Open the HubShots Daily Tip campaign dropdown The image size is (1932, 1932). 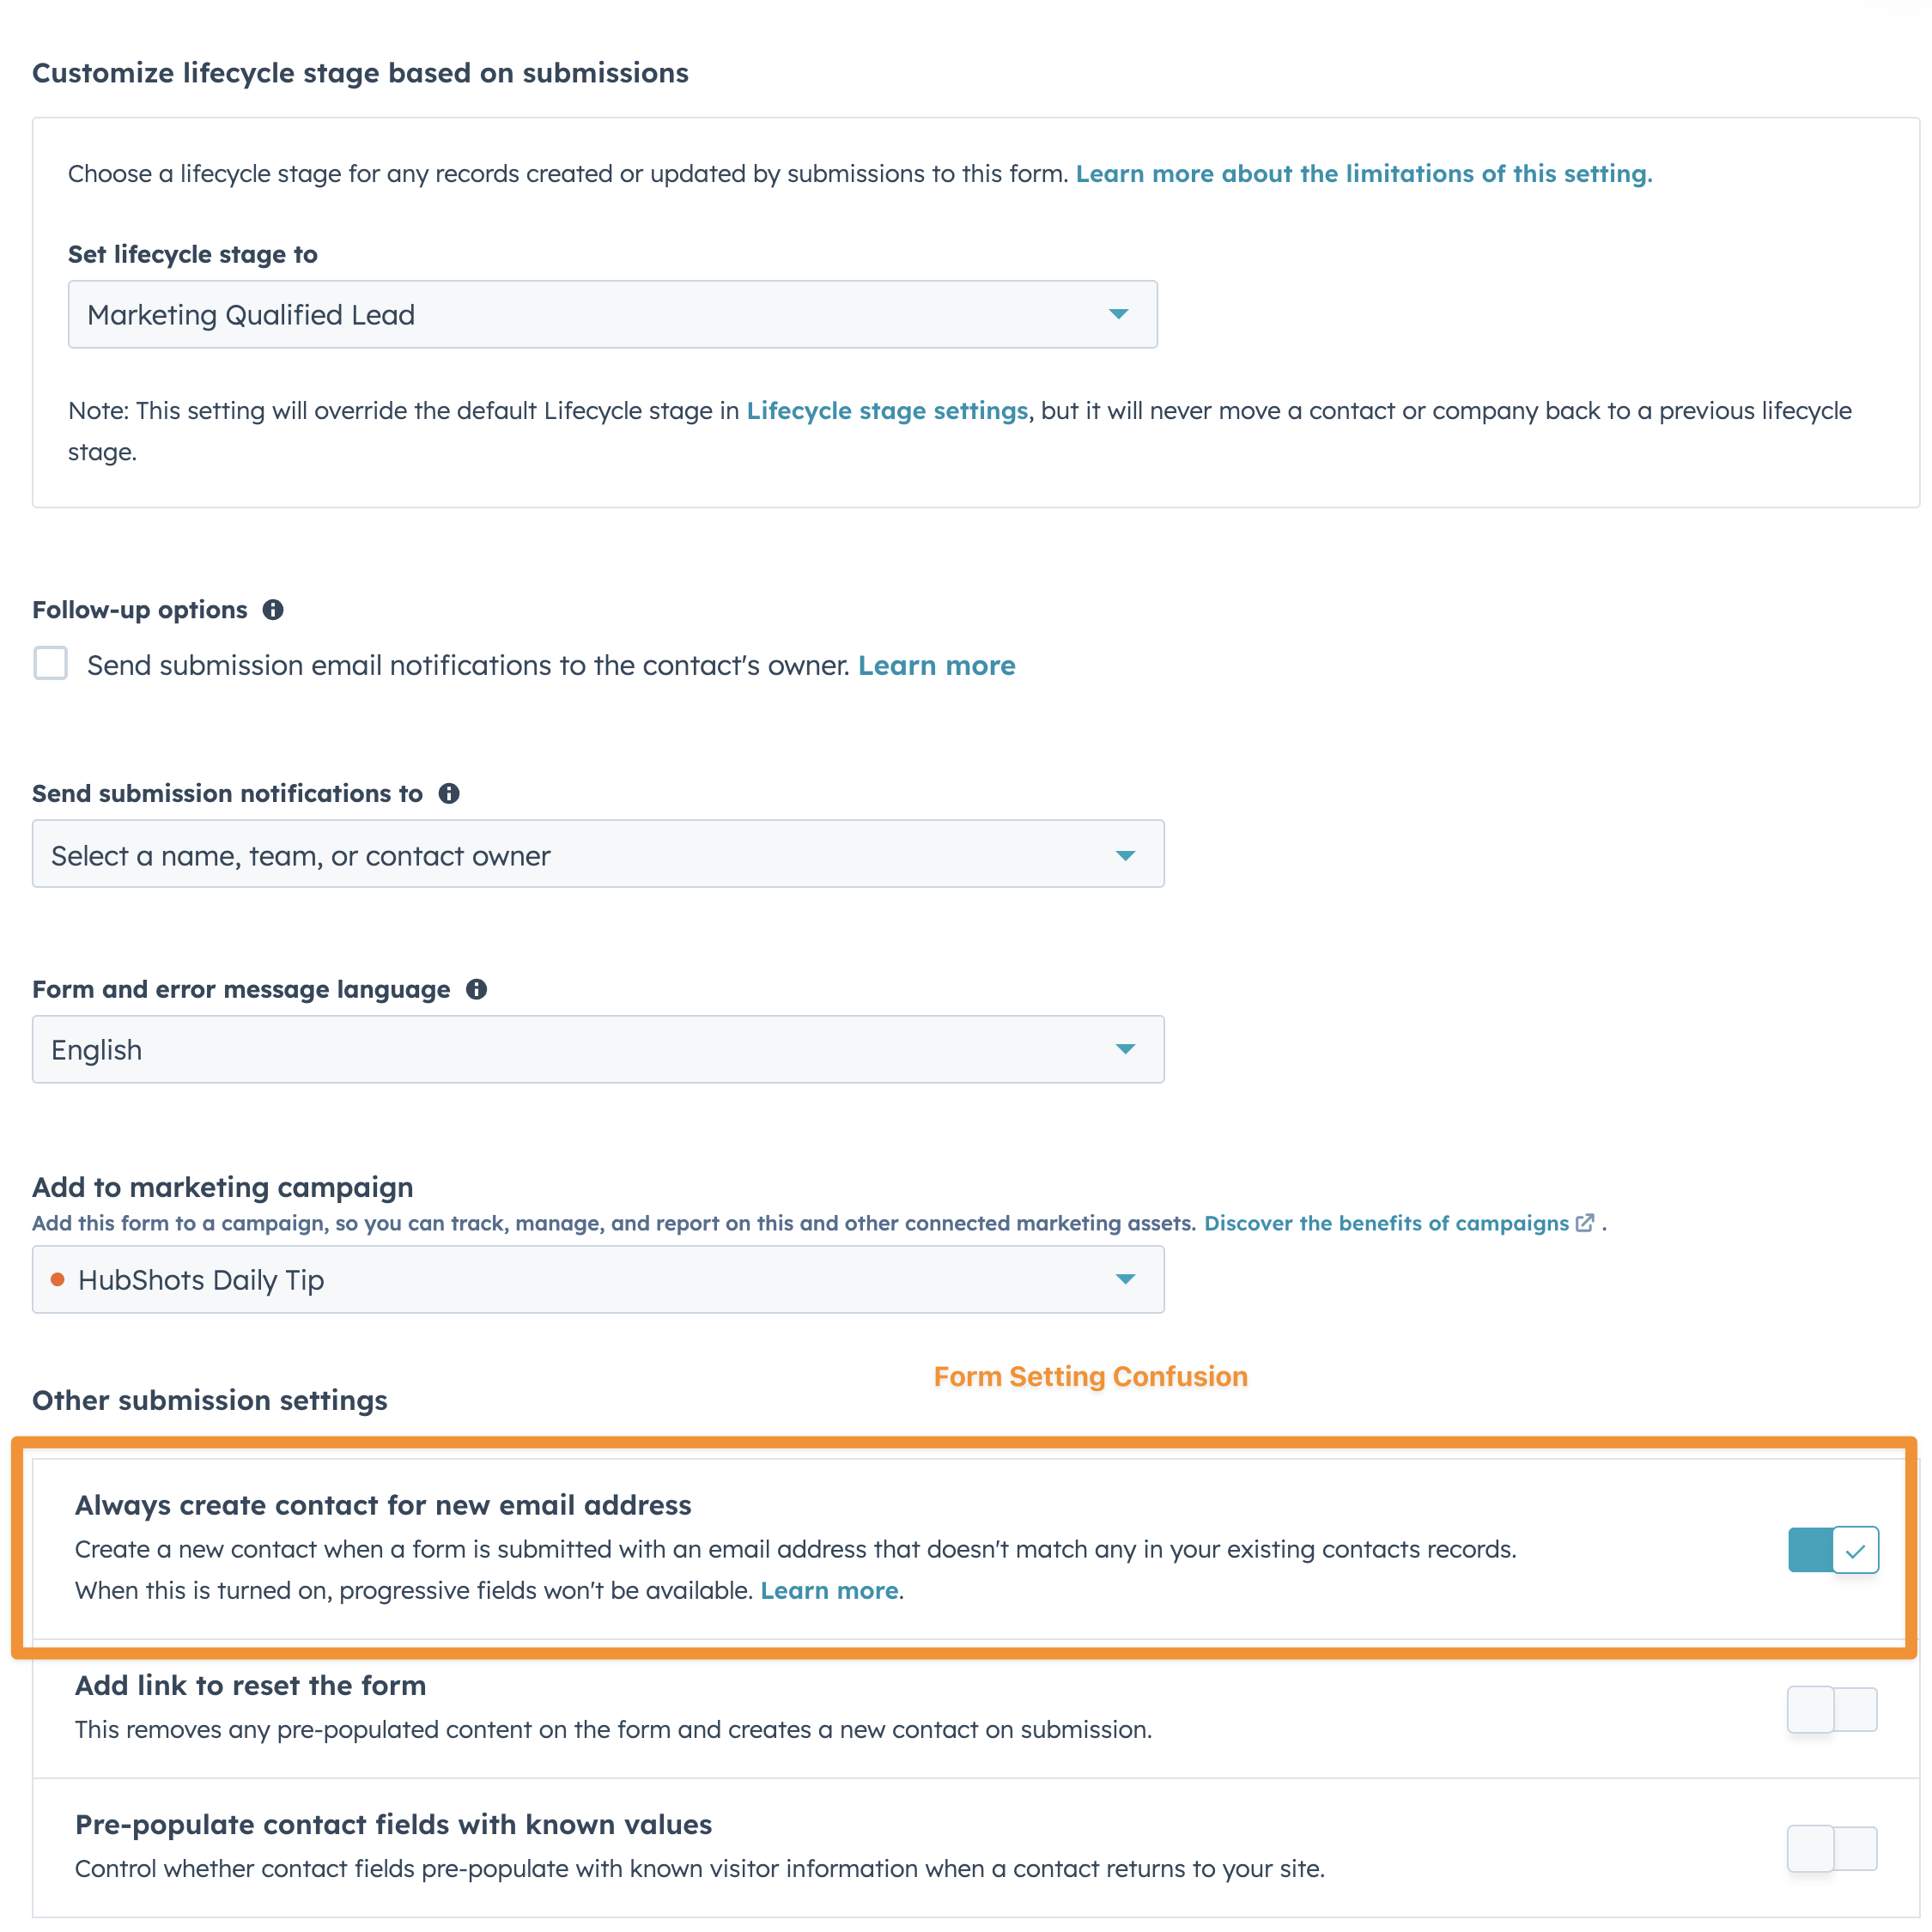598,1279
